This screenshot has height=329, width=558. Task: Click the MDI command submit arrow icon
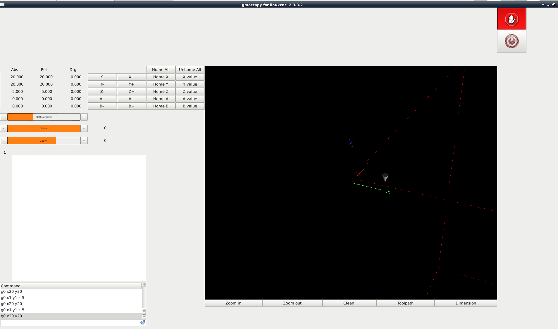142,323
